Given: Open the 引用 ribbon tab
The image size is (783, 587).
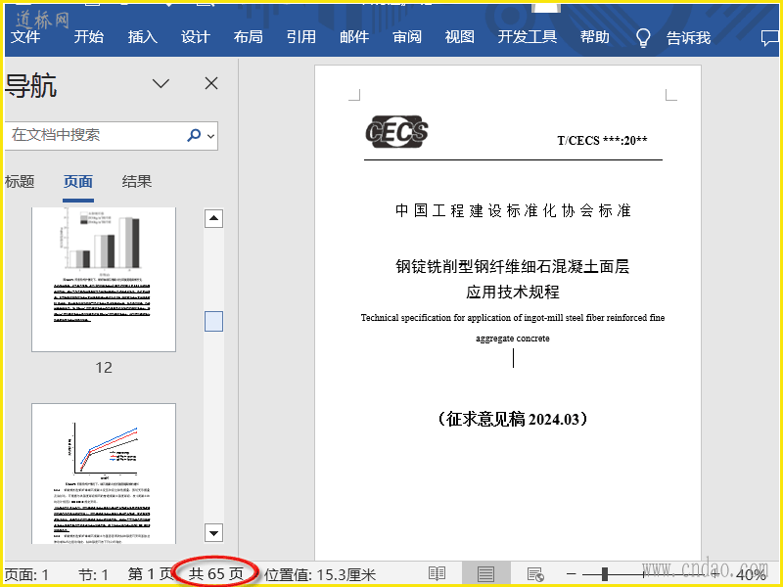Looking at the screenshot, I should 301,37.
